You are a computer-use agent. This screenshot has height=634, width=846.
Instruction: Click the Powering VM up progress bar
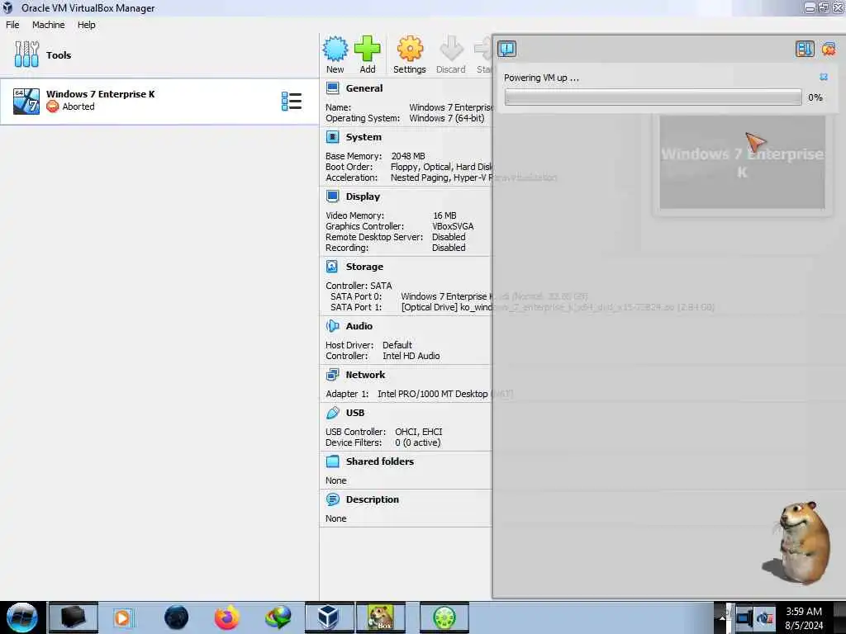[653, 97]
